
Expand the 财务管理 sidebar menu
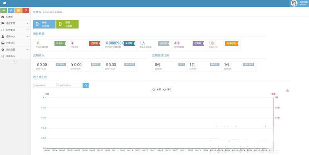tap(15, 30)
